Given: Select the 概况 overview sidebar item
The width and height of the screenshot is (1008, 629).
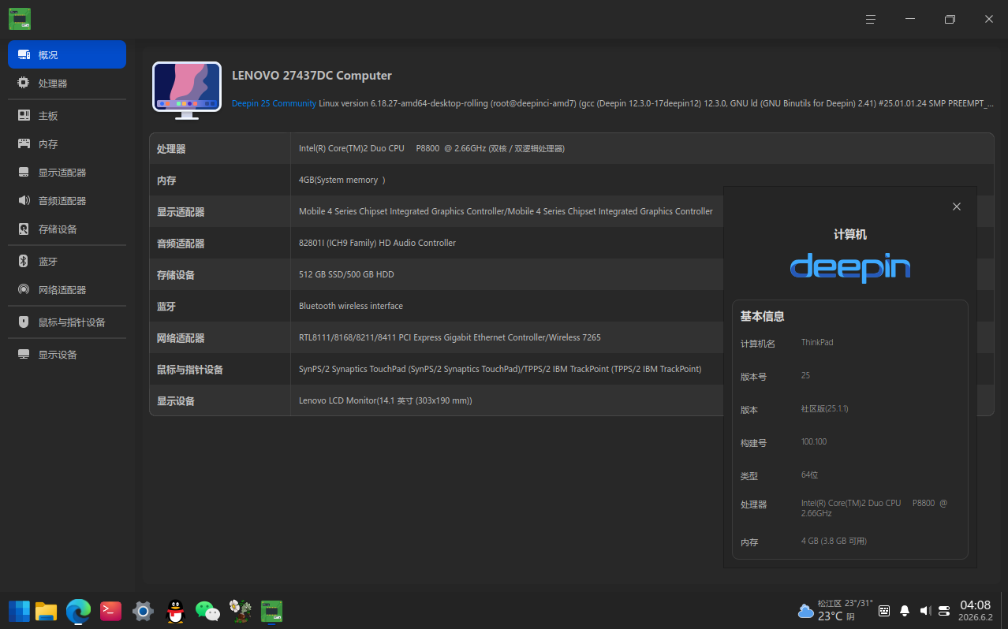Looking at the screenshot, I should (67, 54).
